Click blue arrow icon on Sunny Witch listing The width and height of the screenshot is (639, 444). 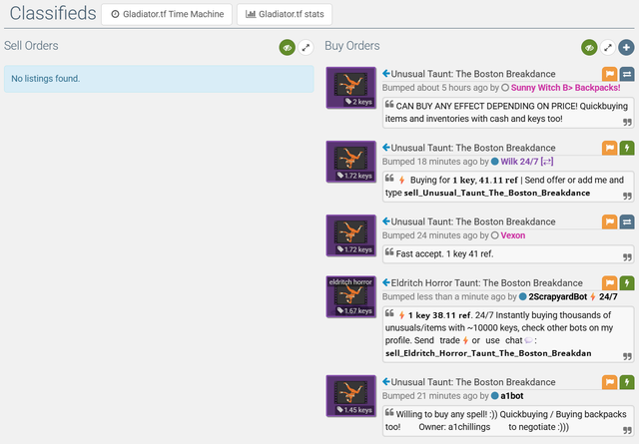pyautogui.click(x=386, y=73)
